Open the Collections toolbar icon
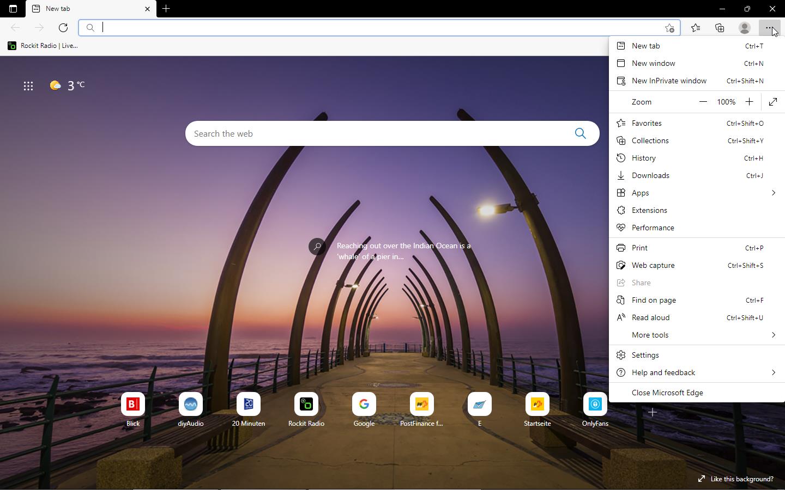Image resolution: width=785 pixels, height=490 pixels. click(x=720, y=28)
